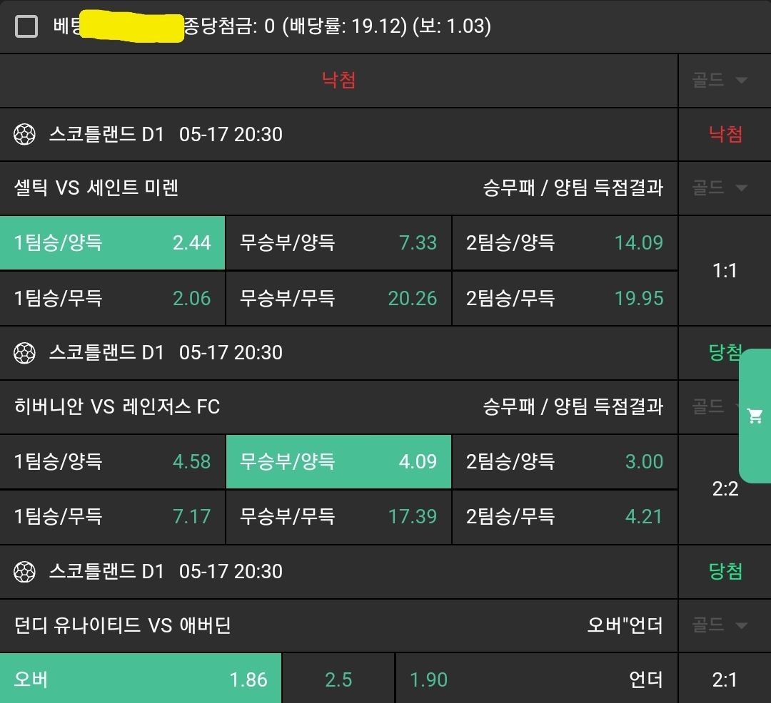Screen dimensions: 771x703
Task: Open 히버니안 VS 레인저스 FC match
Action: click(x=117, y=407)
